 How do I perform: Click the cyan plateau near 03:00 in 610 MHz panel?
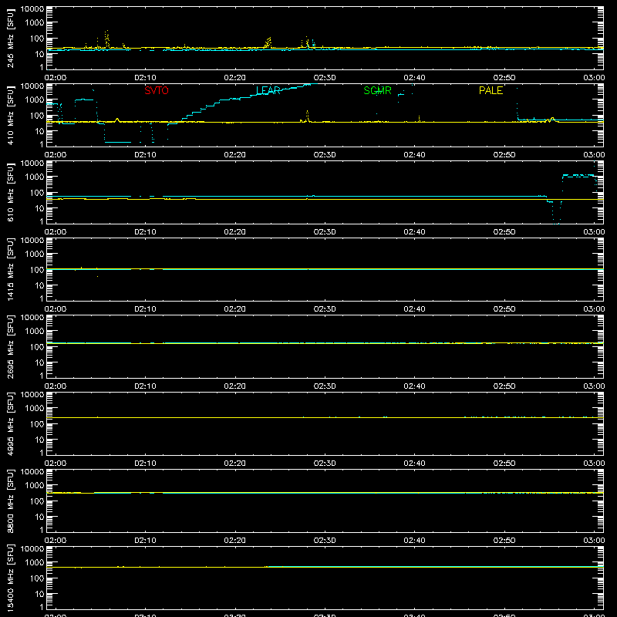click(578, 176)
